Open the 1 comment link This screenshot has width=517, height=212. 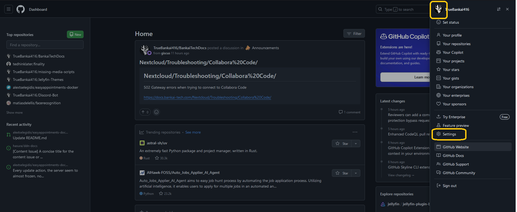(350, 112)
